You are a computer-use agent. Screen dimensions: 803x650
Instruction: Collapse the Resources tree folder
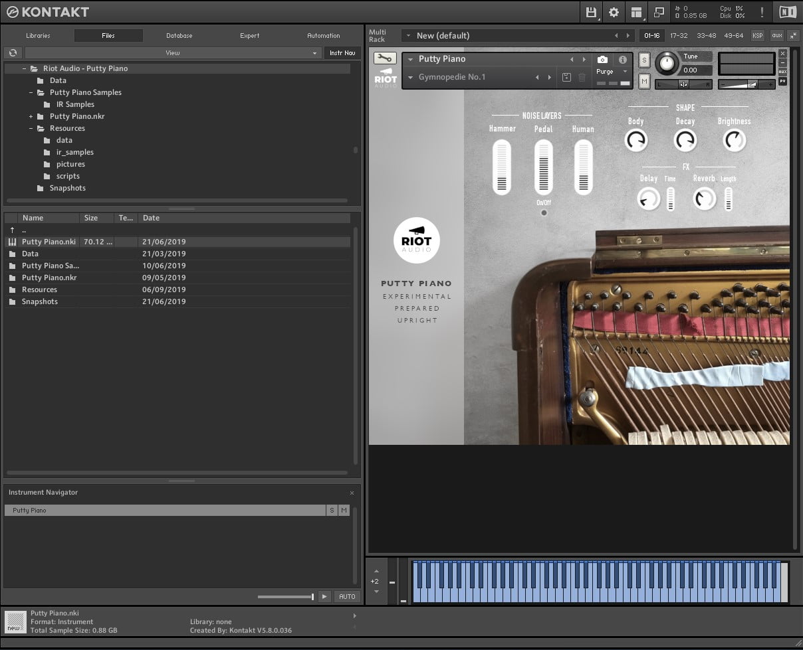tap(31, 128)
